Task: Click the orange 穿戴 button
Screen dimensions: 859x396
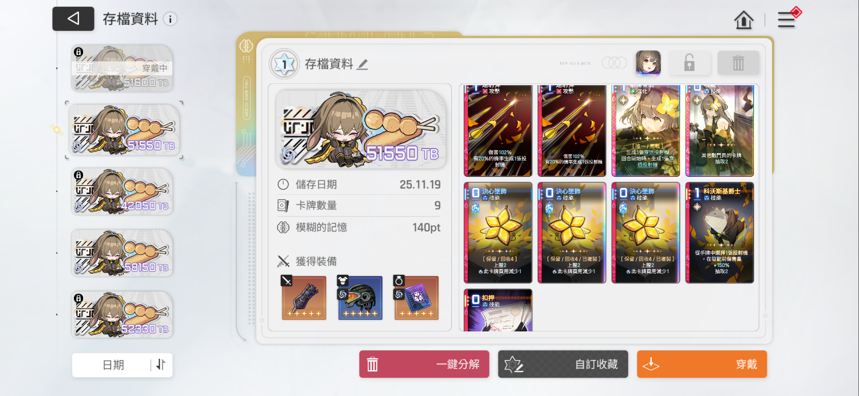Action: 702,364
